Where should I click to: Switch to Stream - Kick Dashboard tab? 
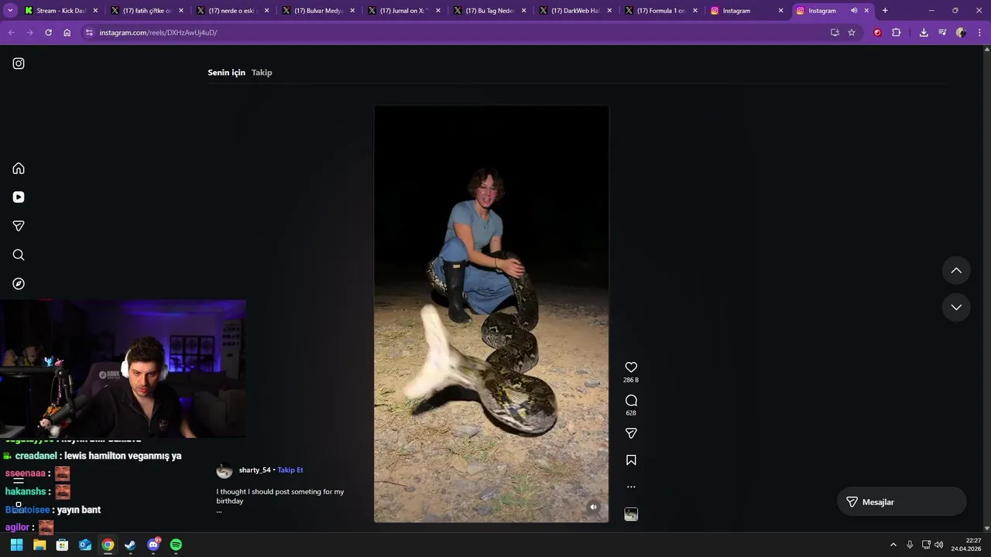[61, 11]
